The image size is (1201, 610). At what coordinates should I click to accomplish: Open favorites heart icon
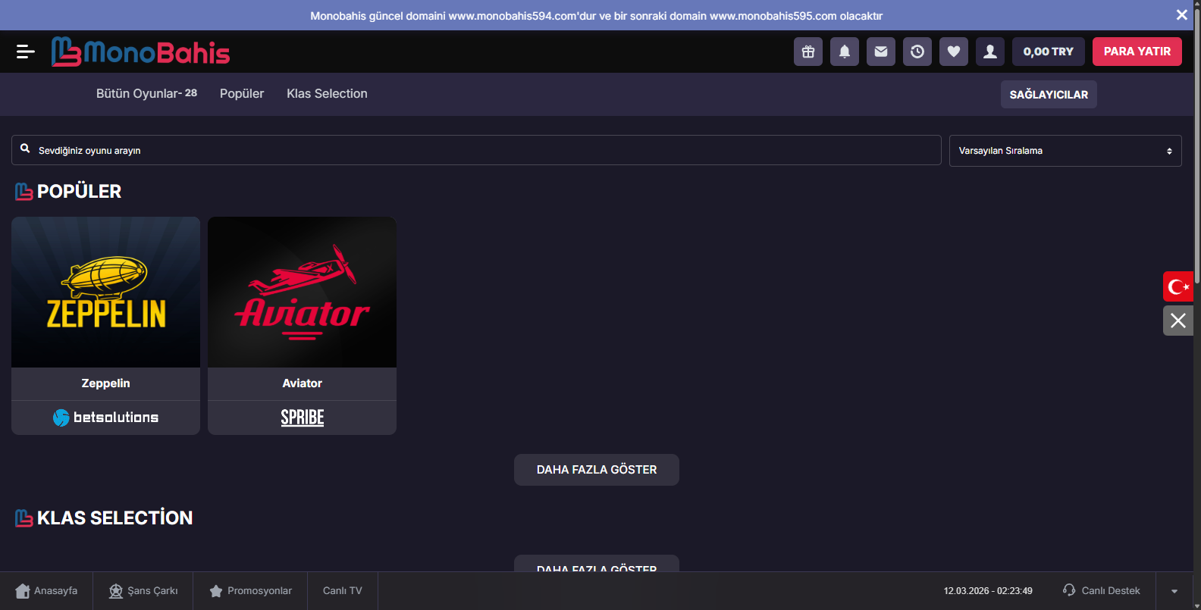[x=954, y=52]
